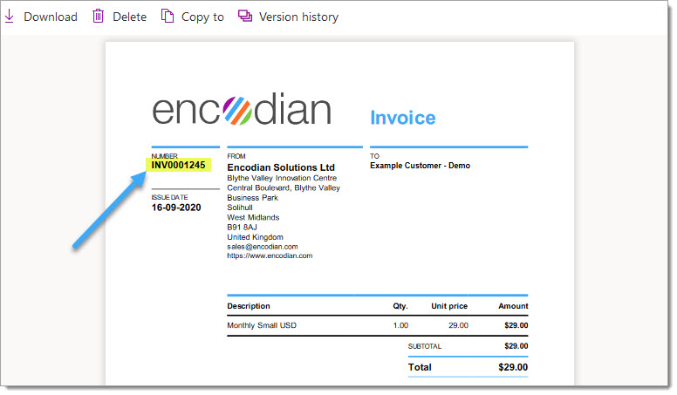
Task: Click the encodian logo in invoice
Action: point(242,109)
